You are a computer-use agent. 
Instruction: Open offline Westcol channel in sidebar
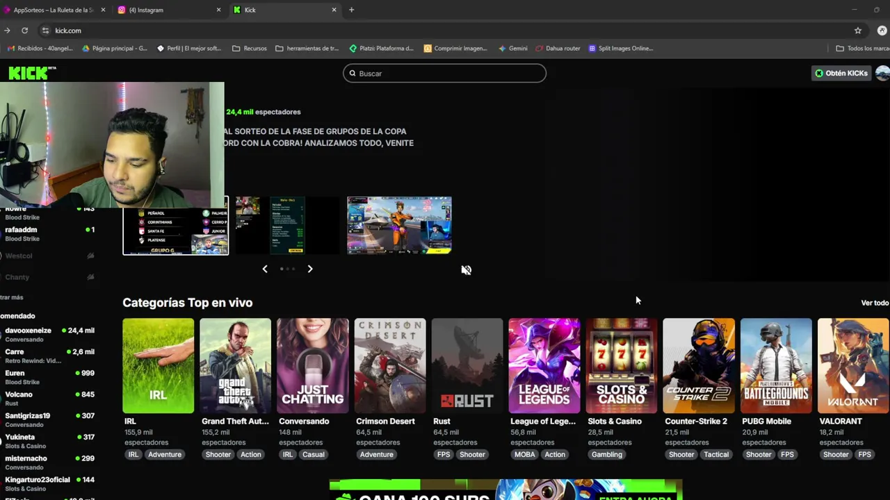[49, 256]
